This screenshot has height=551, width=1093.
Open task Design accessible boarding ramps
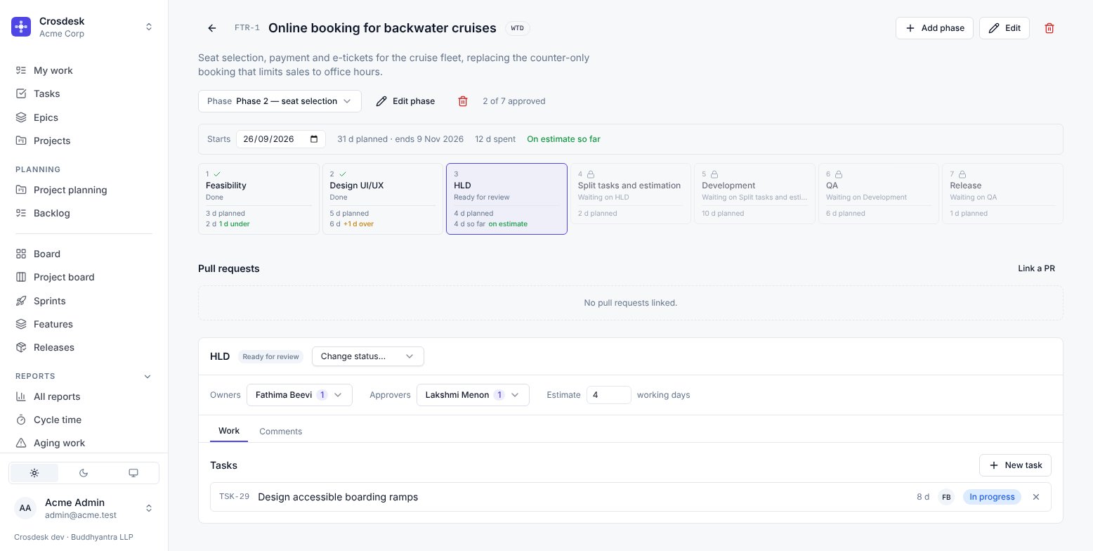point(338,497)
